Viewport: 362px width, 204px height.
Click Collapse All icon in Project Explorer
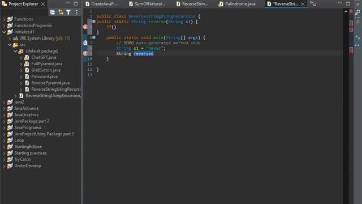click(53, 12)
